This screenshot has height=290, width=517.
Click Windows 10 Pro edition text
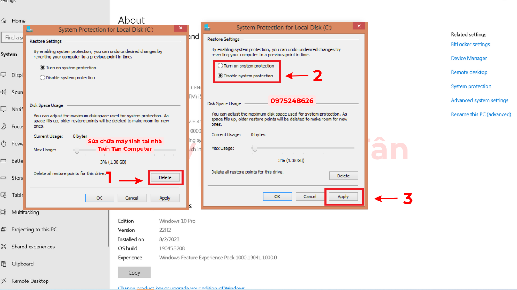coord(177,221)
